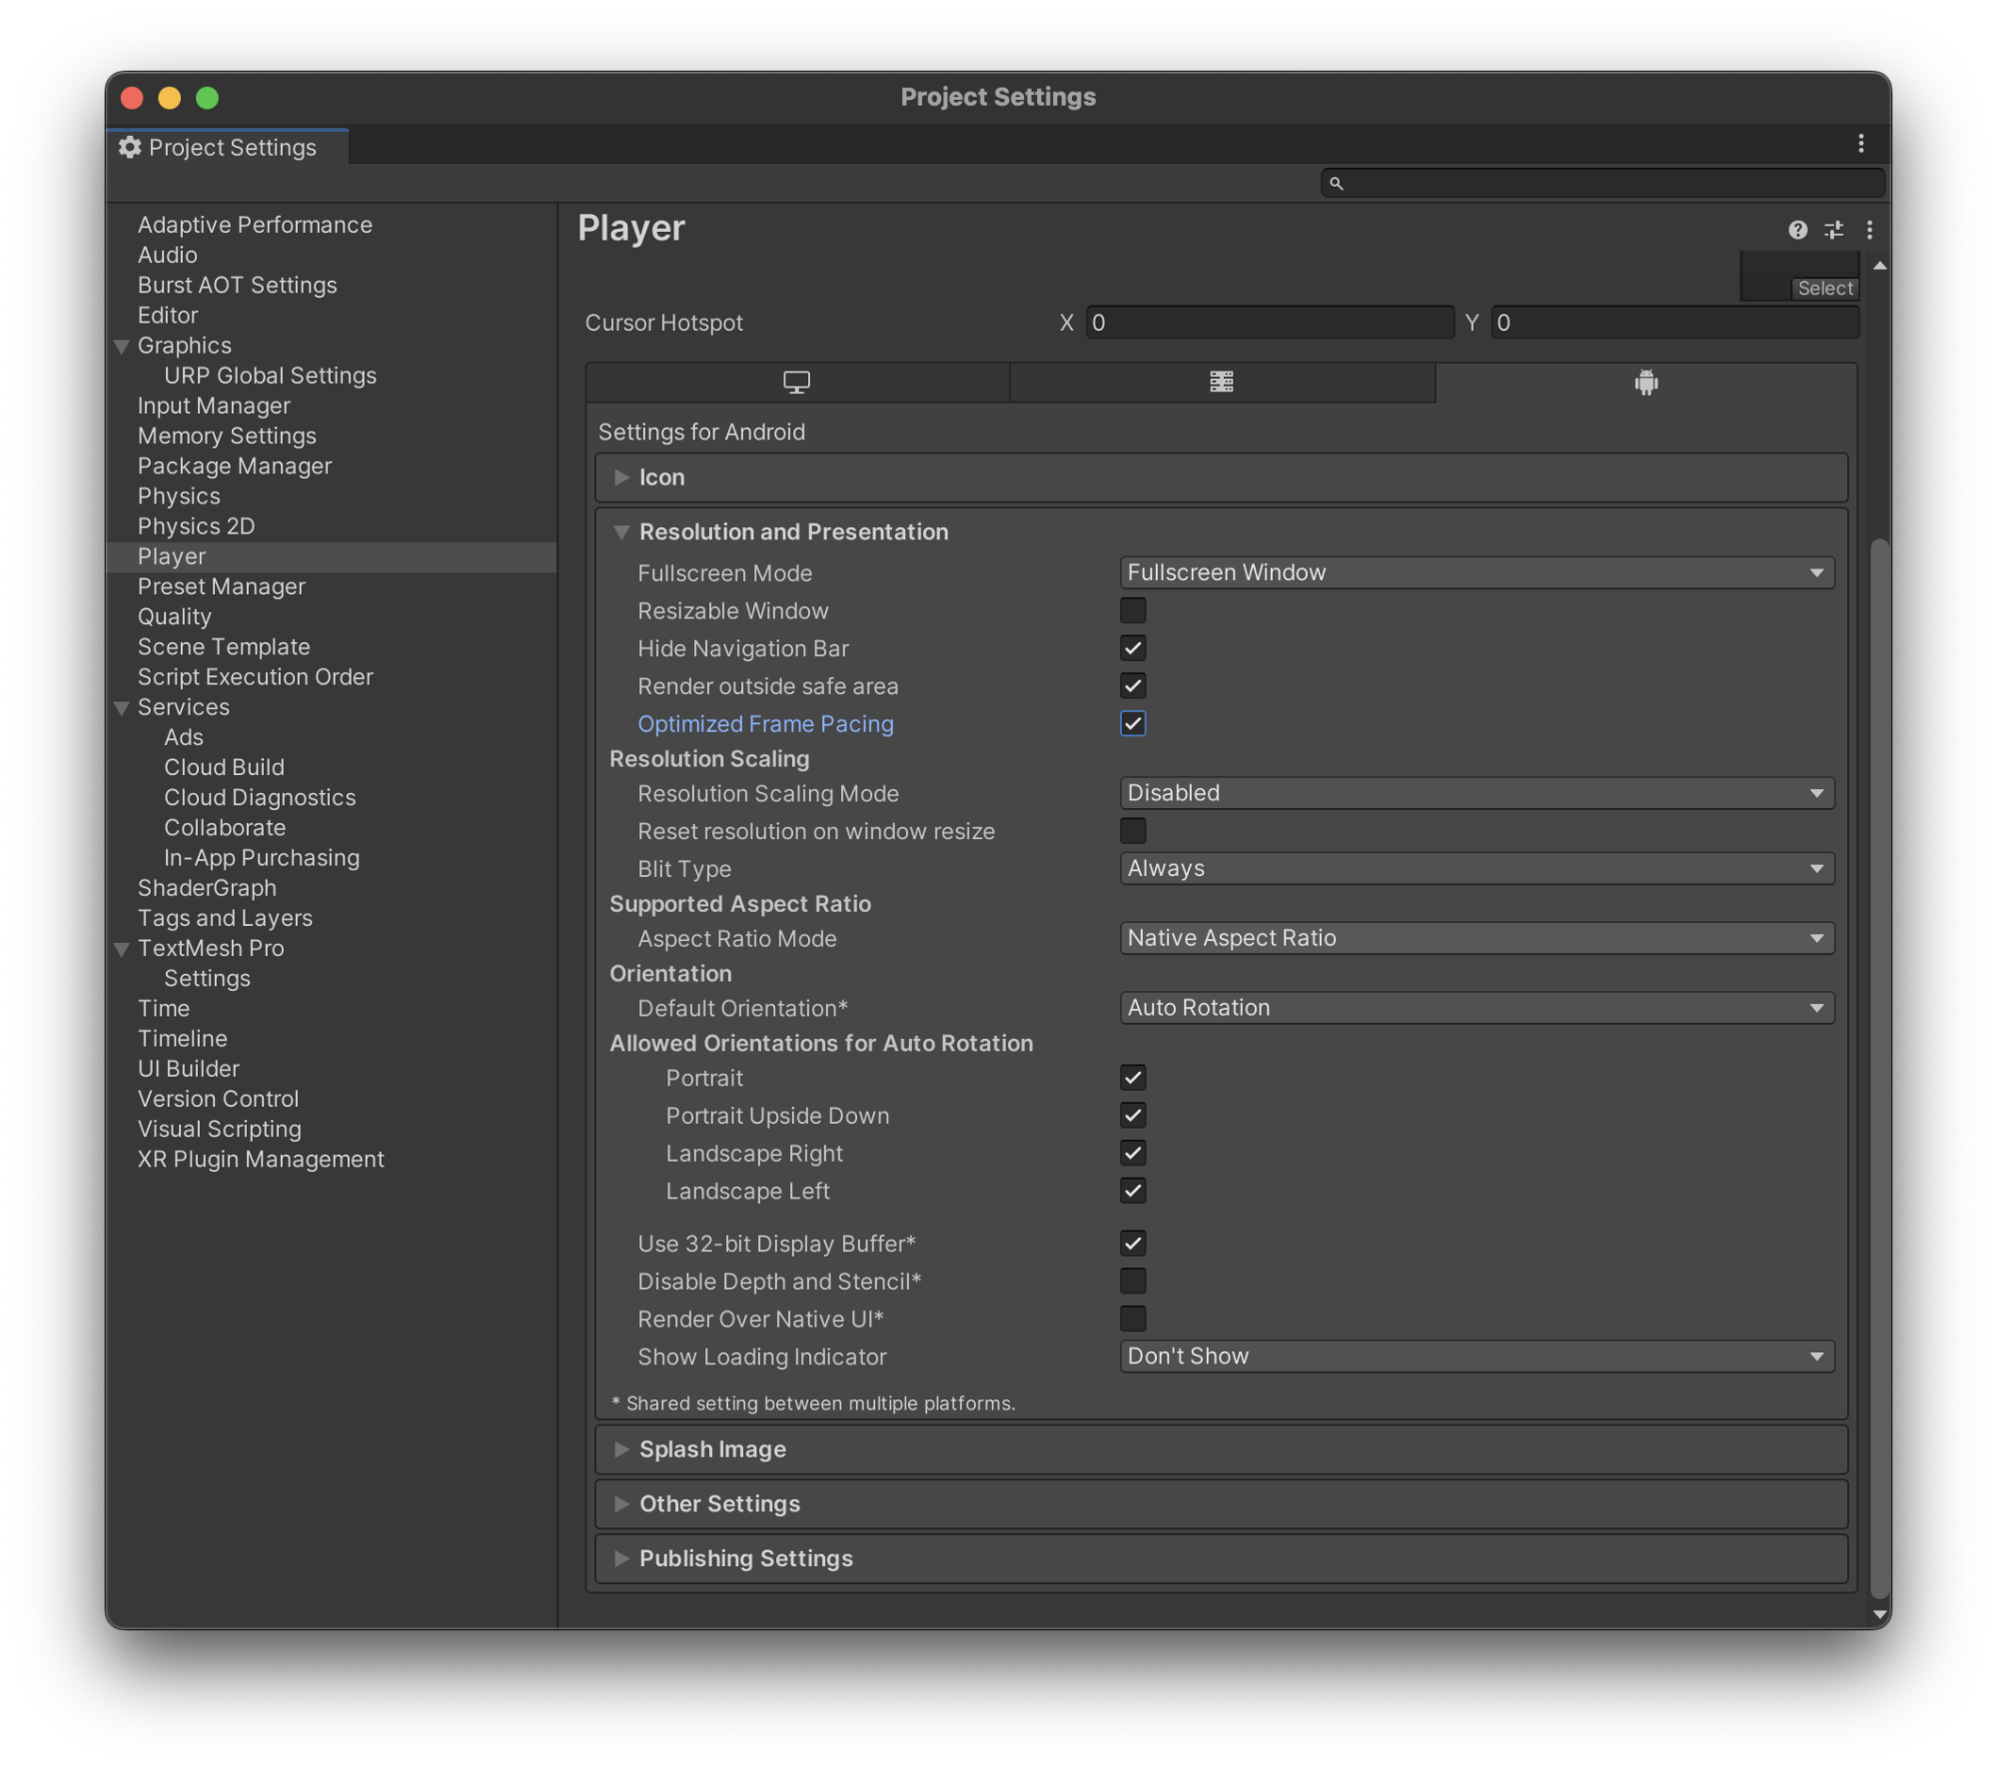This screenshot has width=1997, height=1769.
Task: Click the search magnifier icon
Action: [1338, 183]
